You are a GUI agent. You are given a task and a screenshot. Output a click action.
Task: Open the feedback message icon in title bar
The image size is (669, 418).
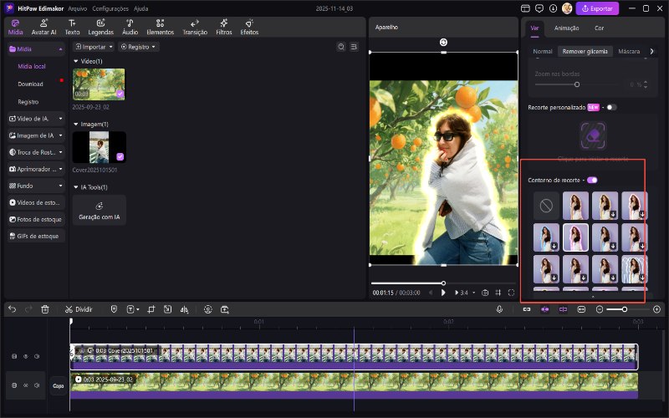tap(539, 8)
